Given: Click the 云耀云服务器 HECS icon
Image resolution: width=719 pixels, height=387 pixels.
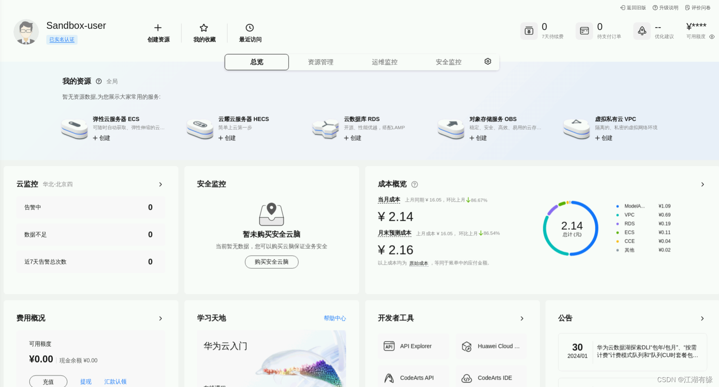Looking at the screenshot, I should pyautogui.click(x=200, y=129).
